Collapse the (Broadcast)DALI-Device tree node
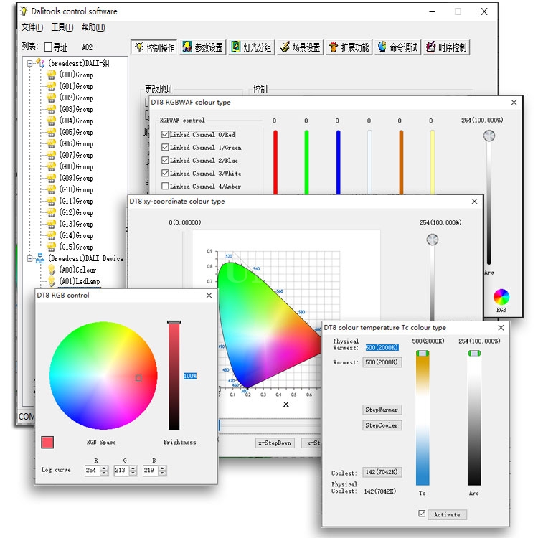 point(30,258)
